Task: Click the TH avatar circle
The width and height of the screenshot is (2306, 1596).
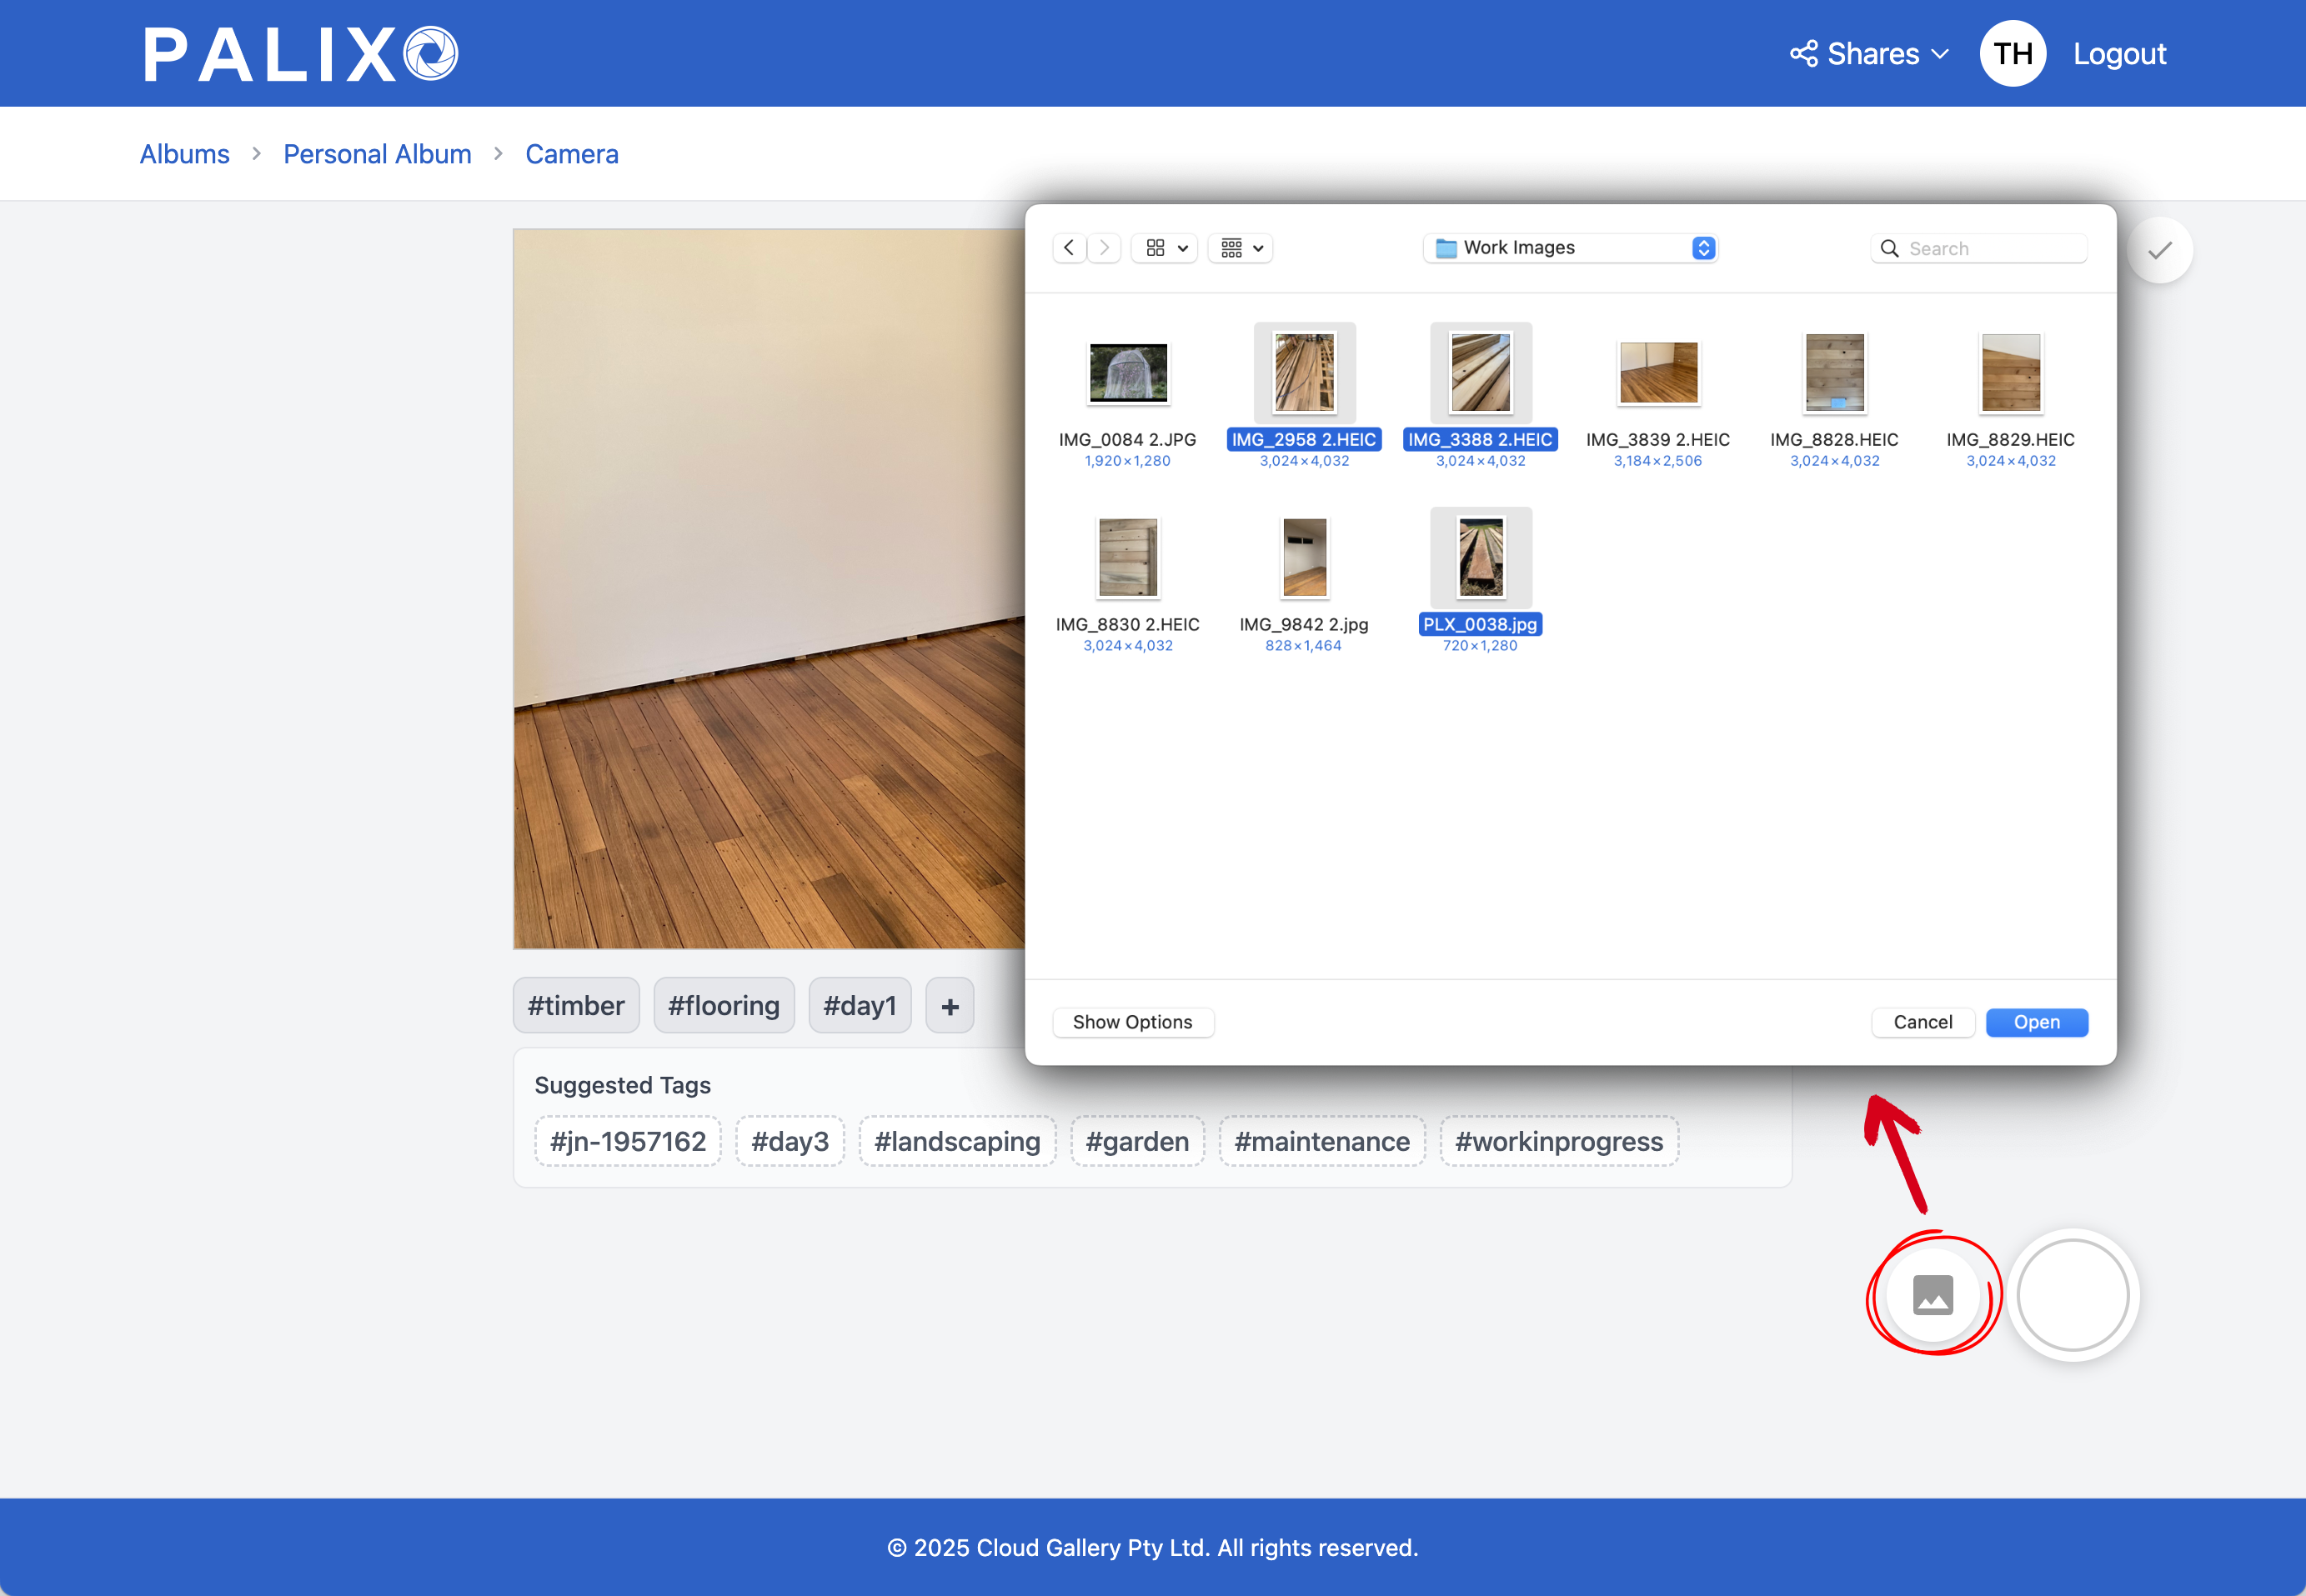Action: 2013,53
